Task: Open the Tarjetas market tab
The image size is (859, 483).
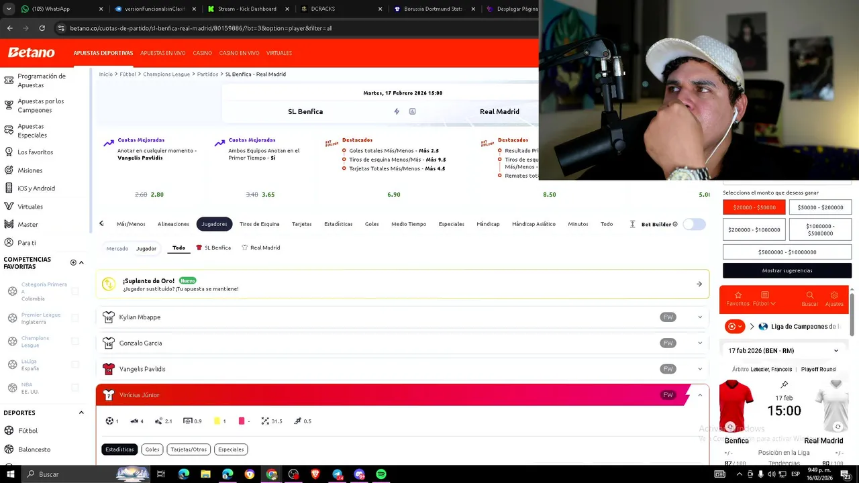Action: pyautogui.click(x=302, y=224)
